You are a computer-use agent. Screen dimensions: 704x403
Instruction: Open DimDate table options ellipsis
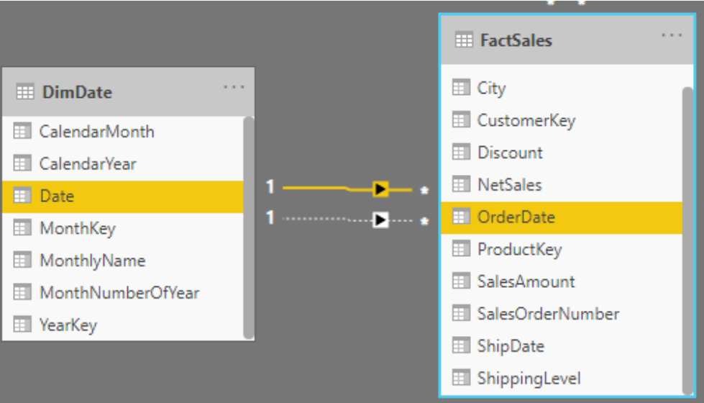pos(234,87)
